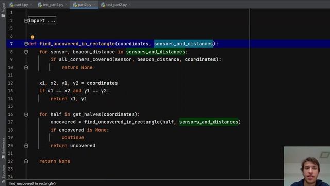Screen dimensions: 330x186
Task: Click line number 17 in the gutter
Action: click(10, 122)
